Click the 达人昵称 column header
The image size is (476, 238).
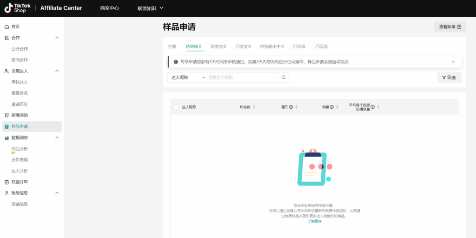tap(189, 107)
